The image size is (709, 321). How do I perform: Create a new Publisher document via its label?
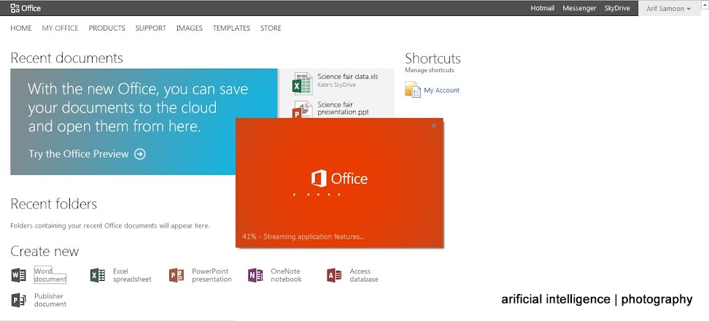pos(50,300)
